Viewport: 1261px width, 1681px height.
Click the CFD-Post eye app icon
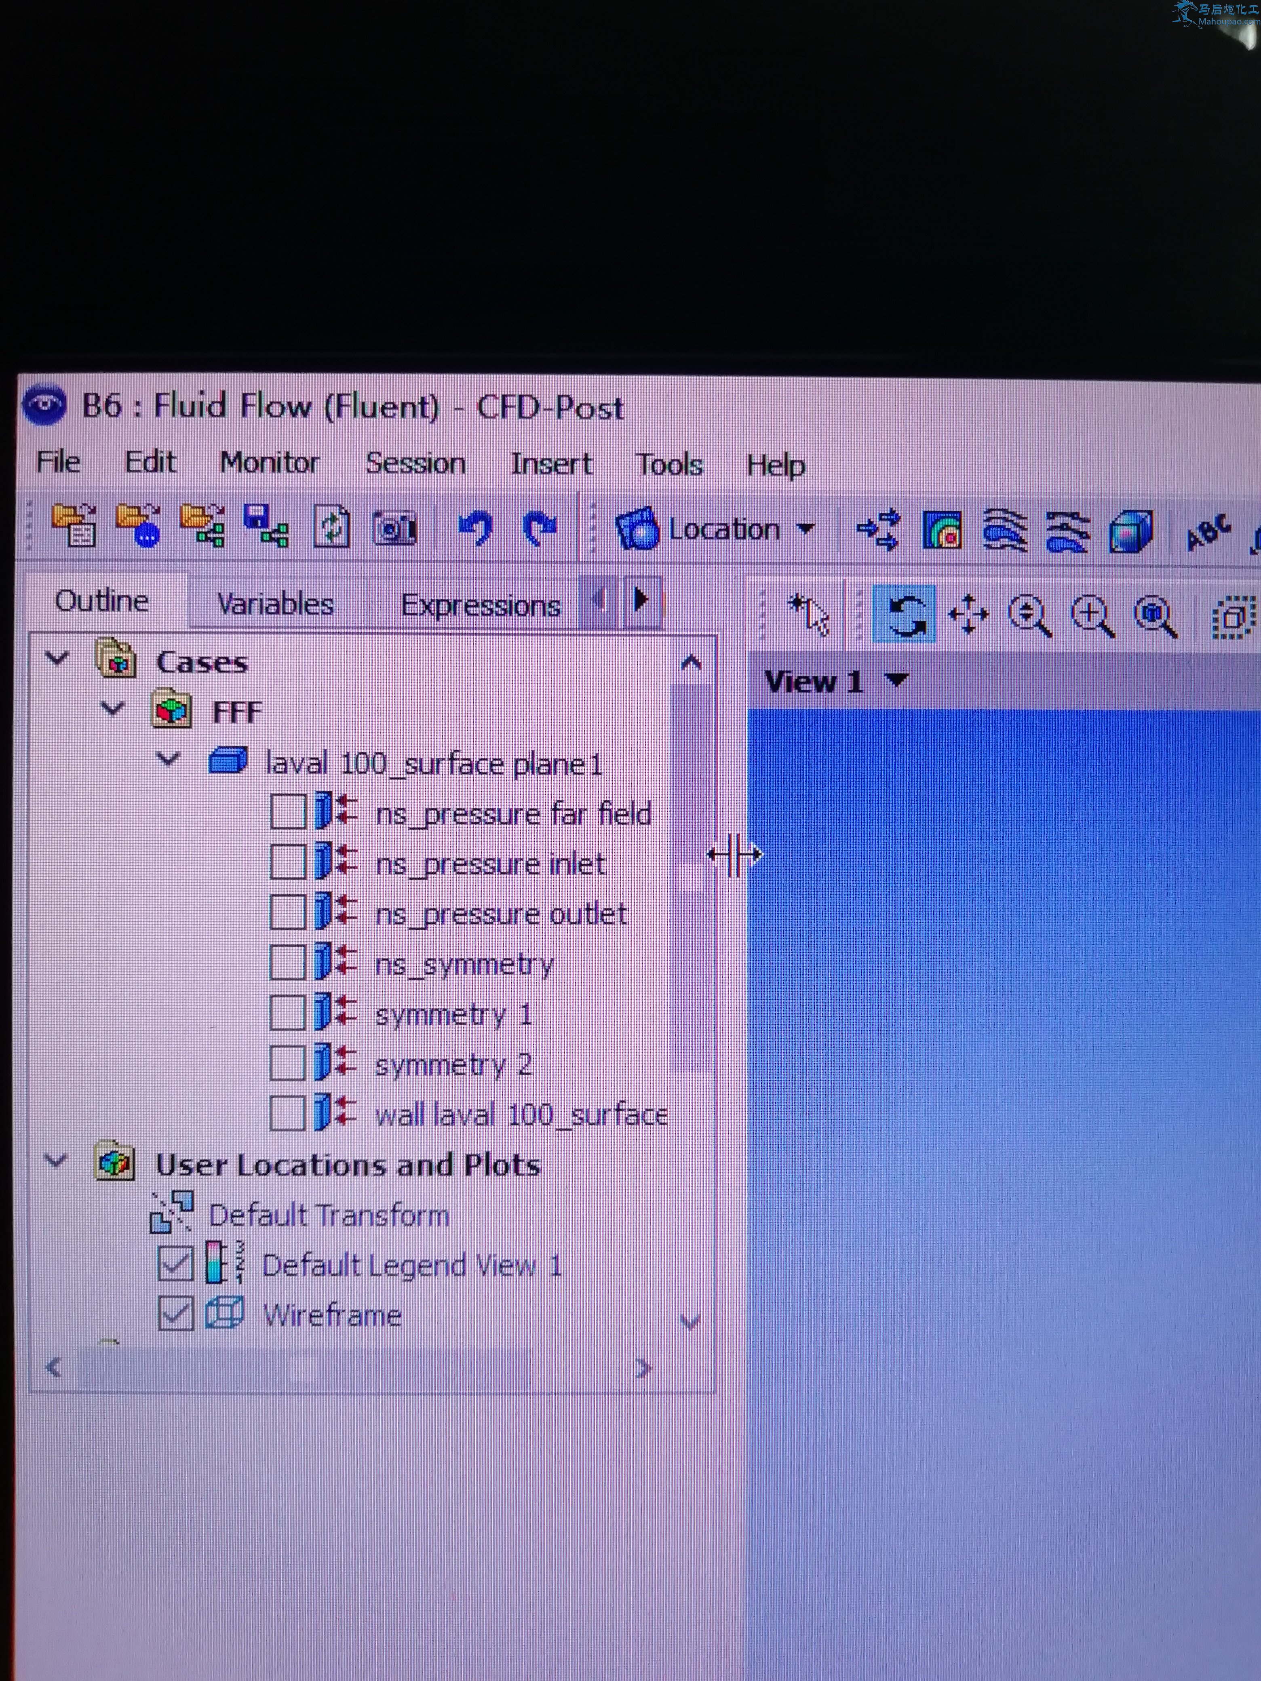coord(44,405)
